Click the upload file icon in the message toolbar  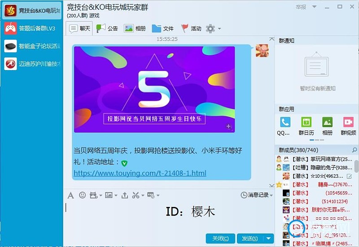pyautogui.click(x=125, y=195)
